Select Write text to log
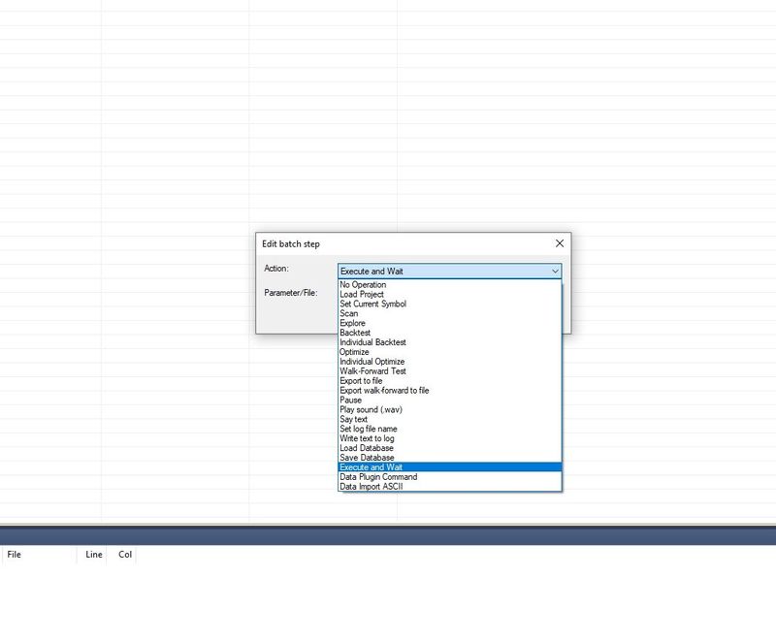Screen dimensions: 776x641 pos(450,438)
